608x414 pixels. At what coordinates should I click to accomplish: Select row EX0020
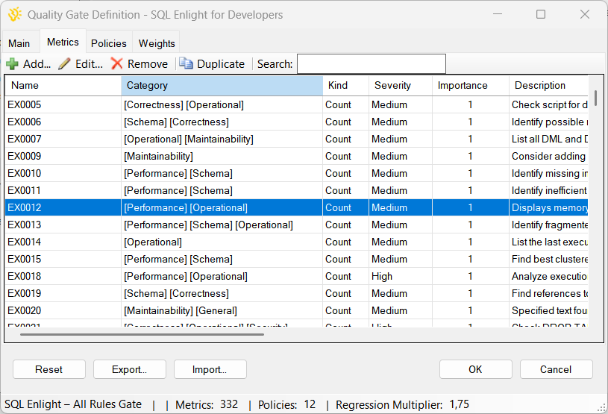pyautogui.click(x=297, y=310)
